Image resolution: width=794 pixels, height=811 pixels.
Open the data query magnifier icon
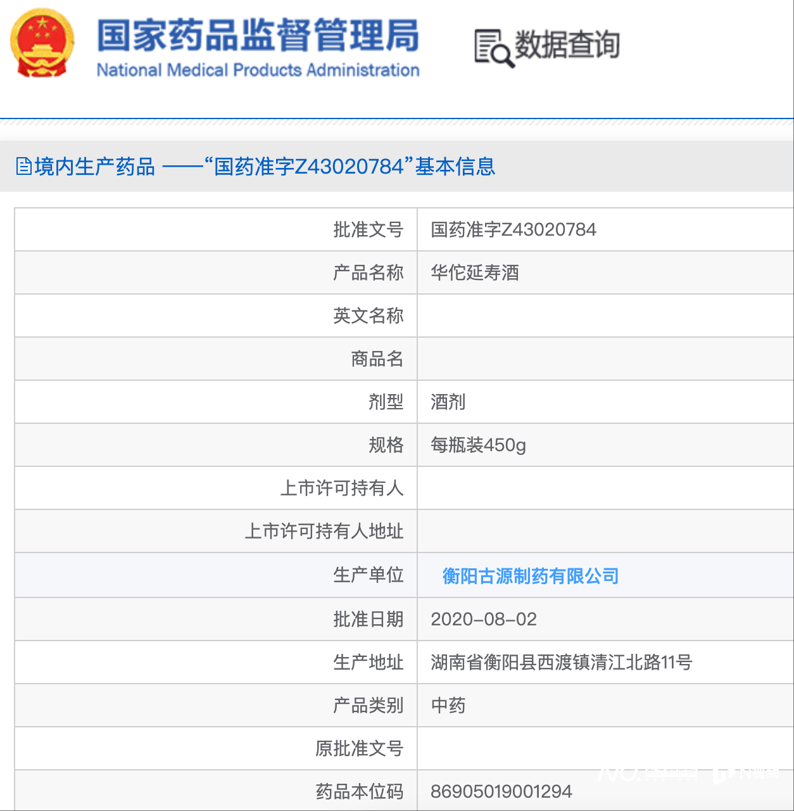click(x=494, y=48)
